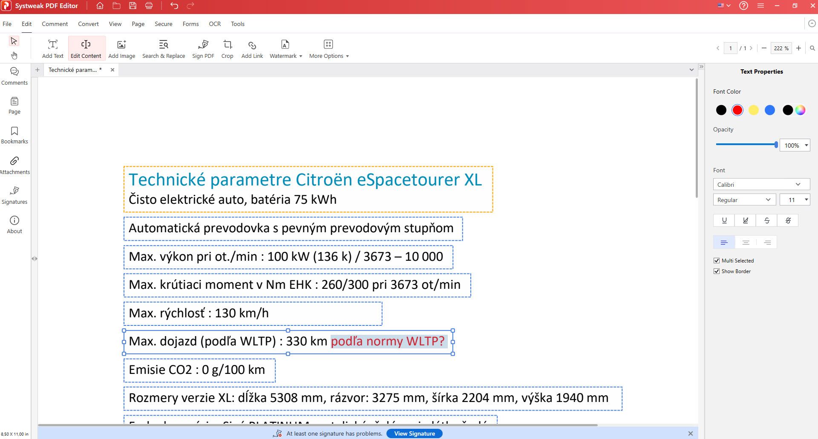Pick the yellow font color swatch
This screenshot has width=818, height=439.
click(x=753, y=110)
